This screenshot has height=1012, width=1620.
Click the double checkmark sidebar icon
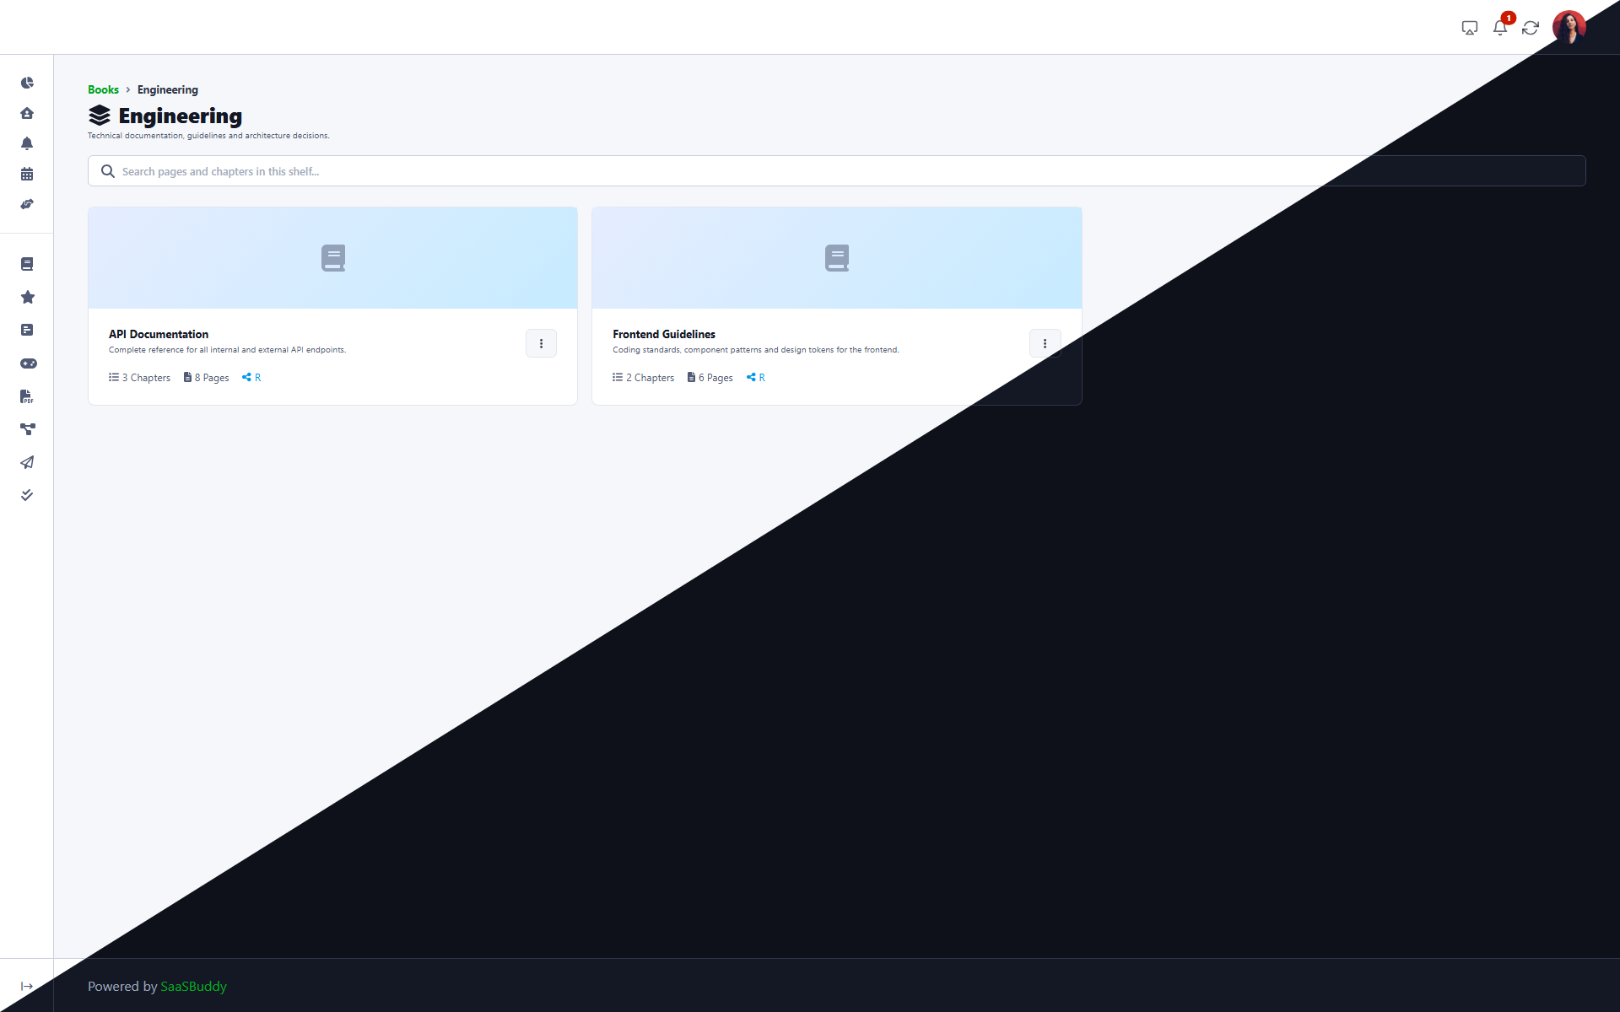(x=27, y=495)
